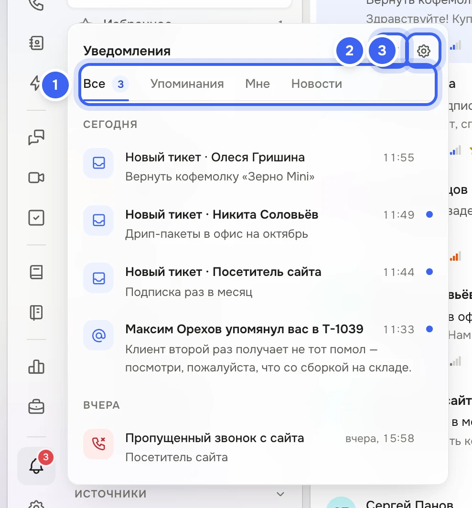Click the lightning bolt sidebar icon
Viewport: 472px width, 508px height.
pos(36,84)
